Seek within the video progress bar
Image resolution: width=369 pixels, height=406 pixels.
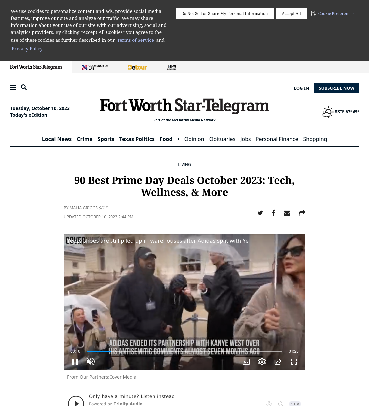(184, 351)
